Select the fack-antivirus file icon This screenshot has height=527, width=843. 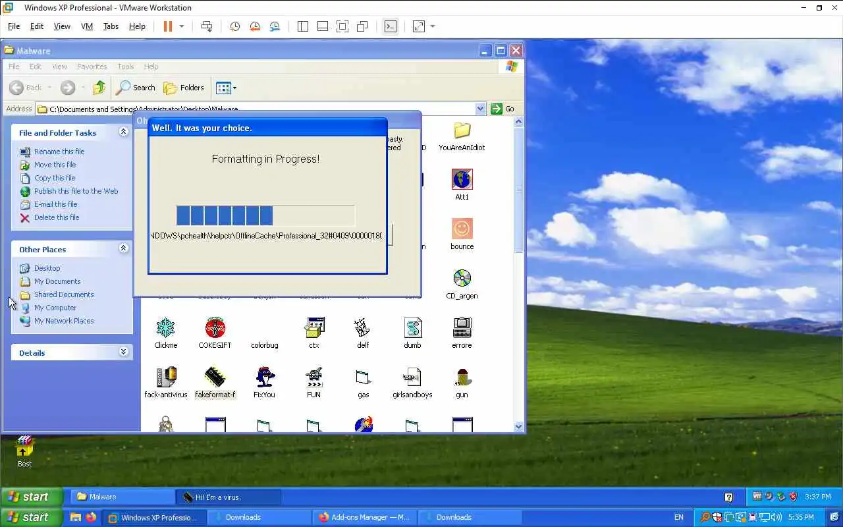(165, 377)
